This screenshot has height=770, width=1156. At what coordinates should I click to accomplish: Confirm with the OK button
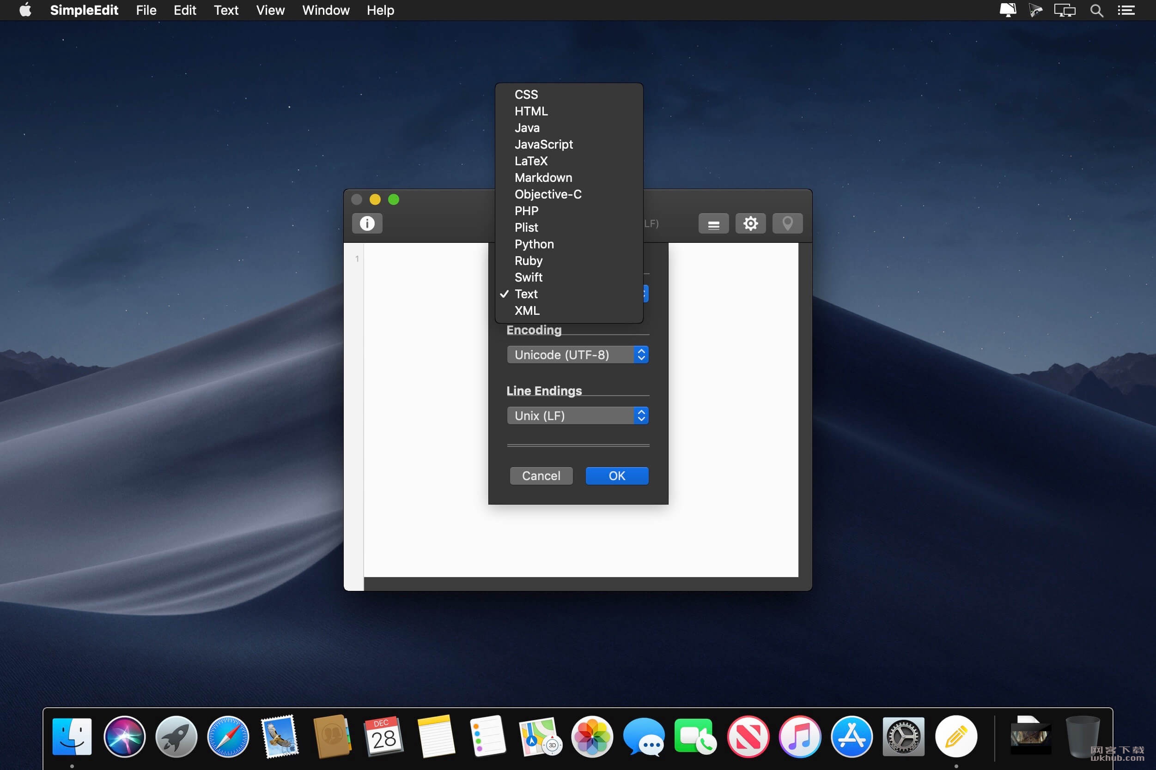617,476
